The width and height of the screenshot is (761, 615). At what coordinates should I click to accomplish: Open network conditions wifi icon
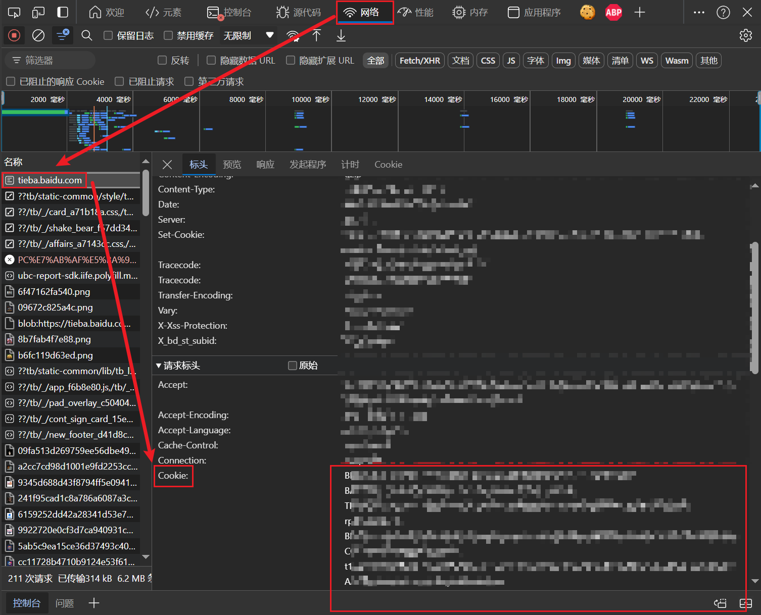tap(292, 35)
